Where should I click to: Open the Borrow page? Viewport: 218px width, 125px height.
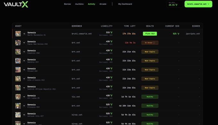pos(67,4)
